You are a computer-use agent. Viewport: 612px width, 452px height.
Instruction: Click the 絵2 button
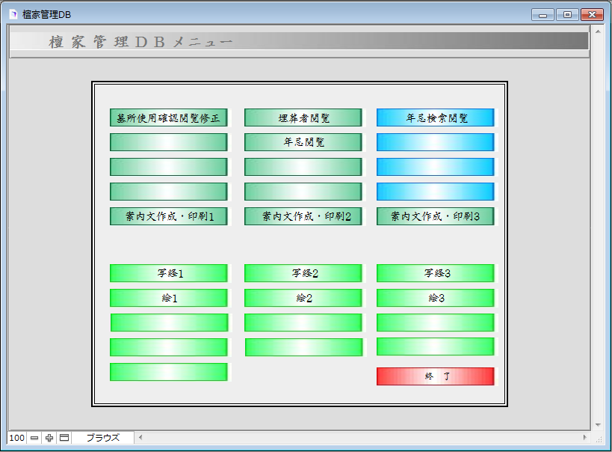(303, 298)
